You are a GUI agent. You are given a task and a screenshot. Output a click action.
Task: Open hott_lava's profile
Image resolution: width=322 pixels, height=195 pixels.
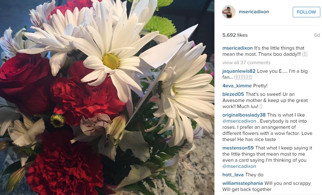pyautogui.click(x=233, y=175)
